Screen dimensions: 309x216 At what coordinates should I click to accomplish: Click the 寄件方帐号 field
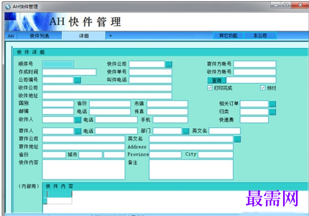pyautogui.click(x=255, y=64)
